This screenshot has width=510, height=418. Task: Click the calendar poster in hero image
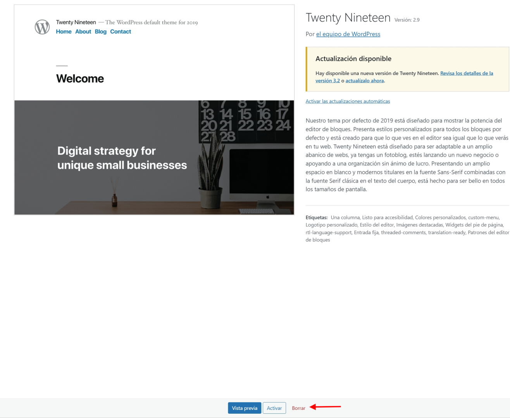245,120
